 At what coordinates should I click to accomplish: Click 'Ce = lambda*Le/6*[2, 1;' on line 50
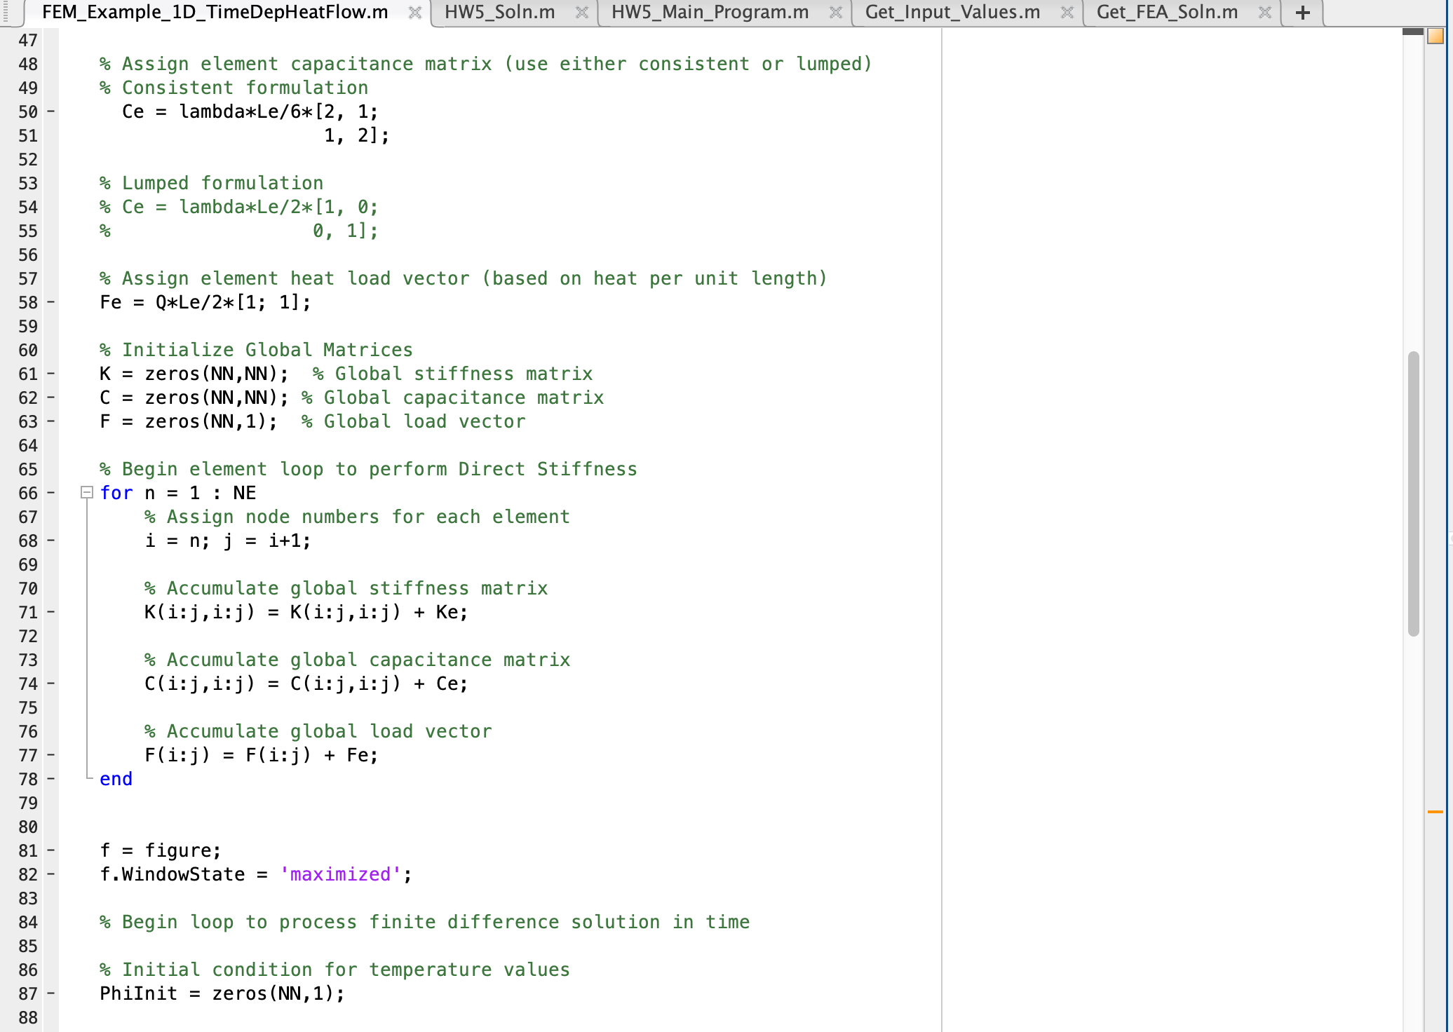click(250, 111)
